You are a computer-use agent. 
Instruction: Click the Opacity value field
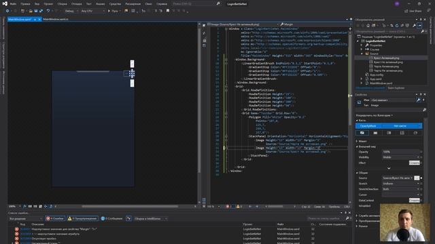point(400,152)
